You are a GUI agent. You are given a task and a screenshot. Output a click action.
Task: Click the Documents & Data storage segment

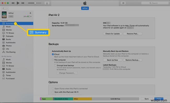pyautogui.click(x=63, y=99)
